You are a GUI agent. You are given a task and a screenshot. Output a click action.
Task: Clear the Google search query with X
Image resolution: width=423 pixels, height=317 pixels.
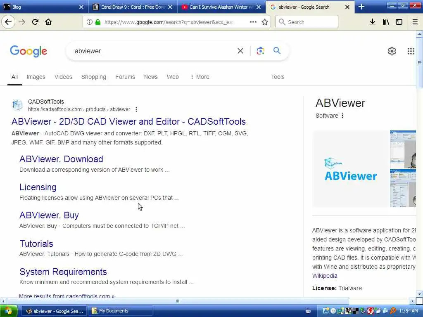[240, 51]
